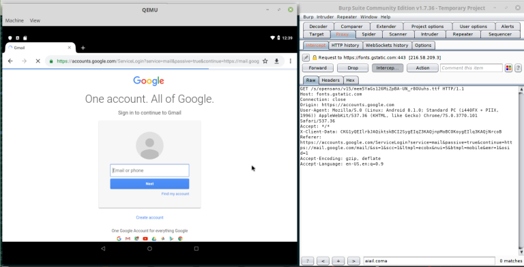This screenshot has height=267, width=524.
Task: Open the proxy Options tab
Action: [423, 46]
